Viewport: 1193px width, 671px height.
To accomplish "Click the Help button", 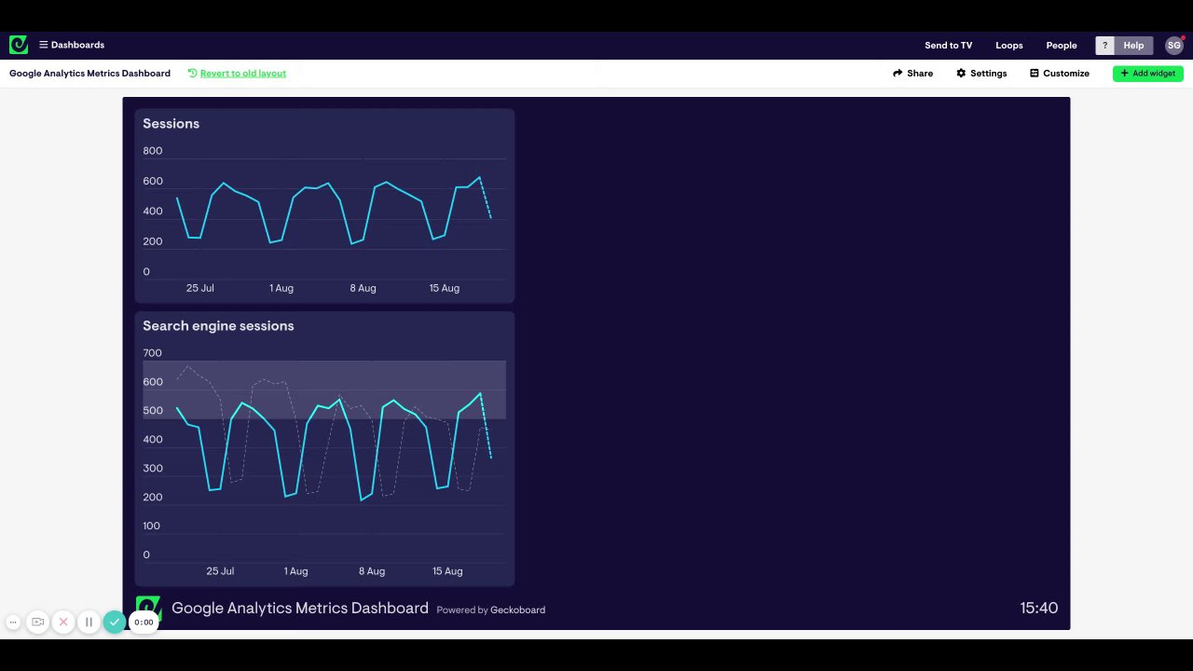I will coord(1133,45).
